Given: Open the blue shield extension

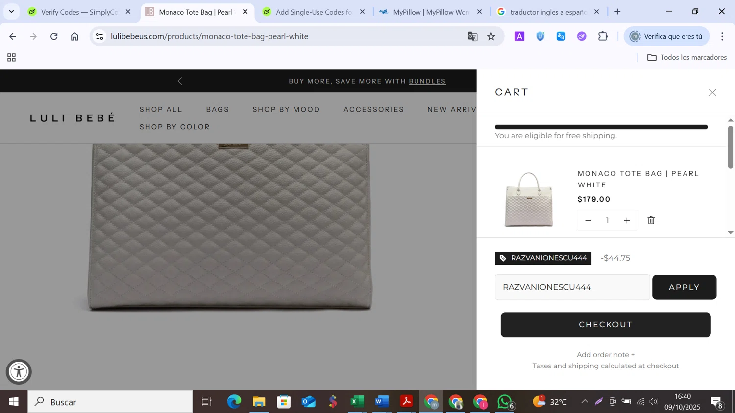Looking at the screenshot, I should point(540,36).
